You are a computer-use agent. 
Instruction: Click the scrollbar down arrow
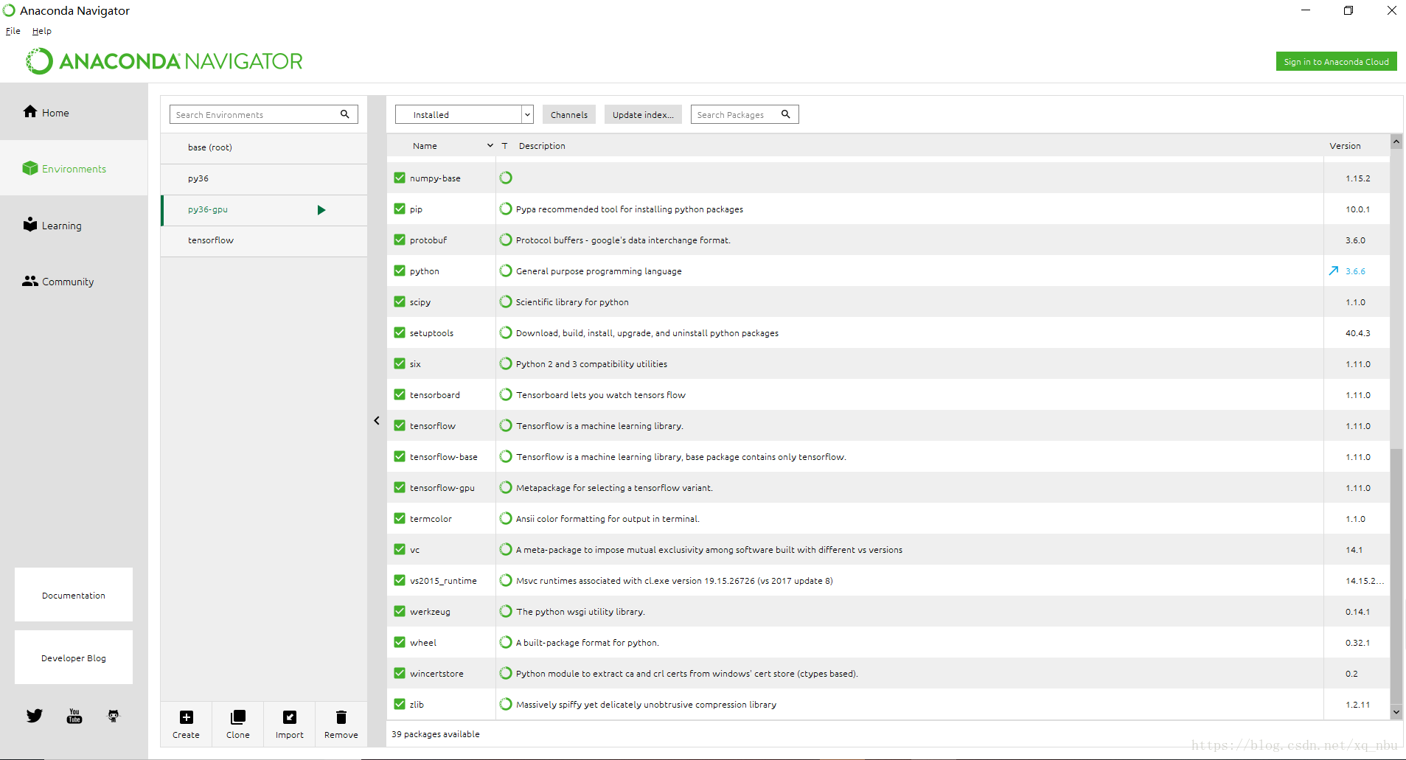point(1396,711)
